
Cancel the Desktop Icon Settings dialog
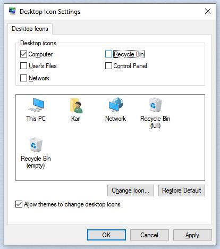[149, 235]
